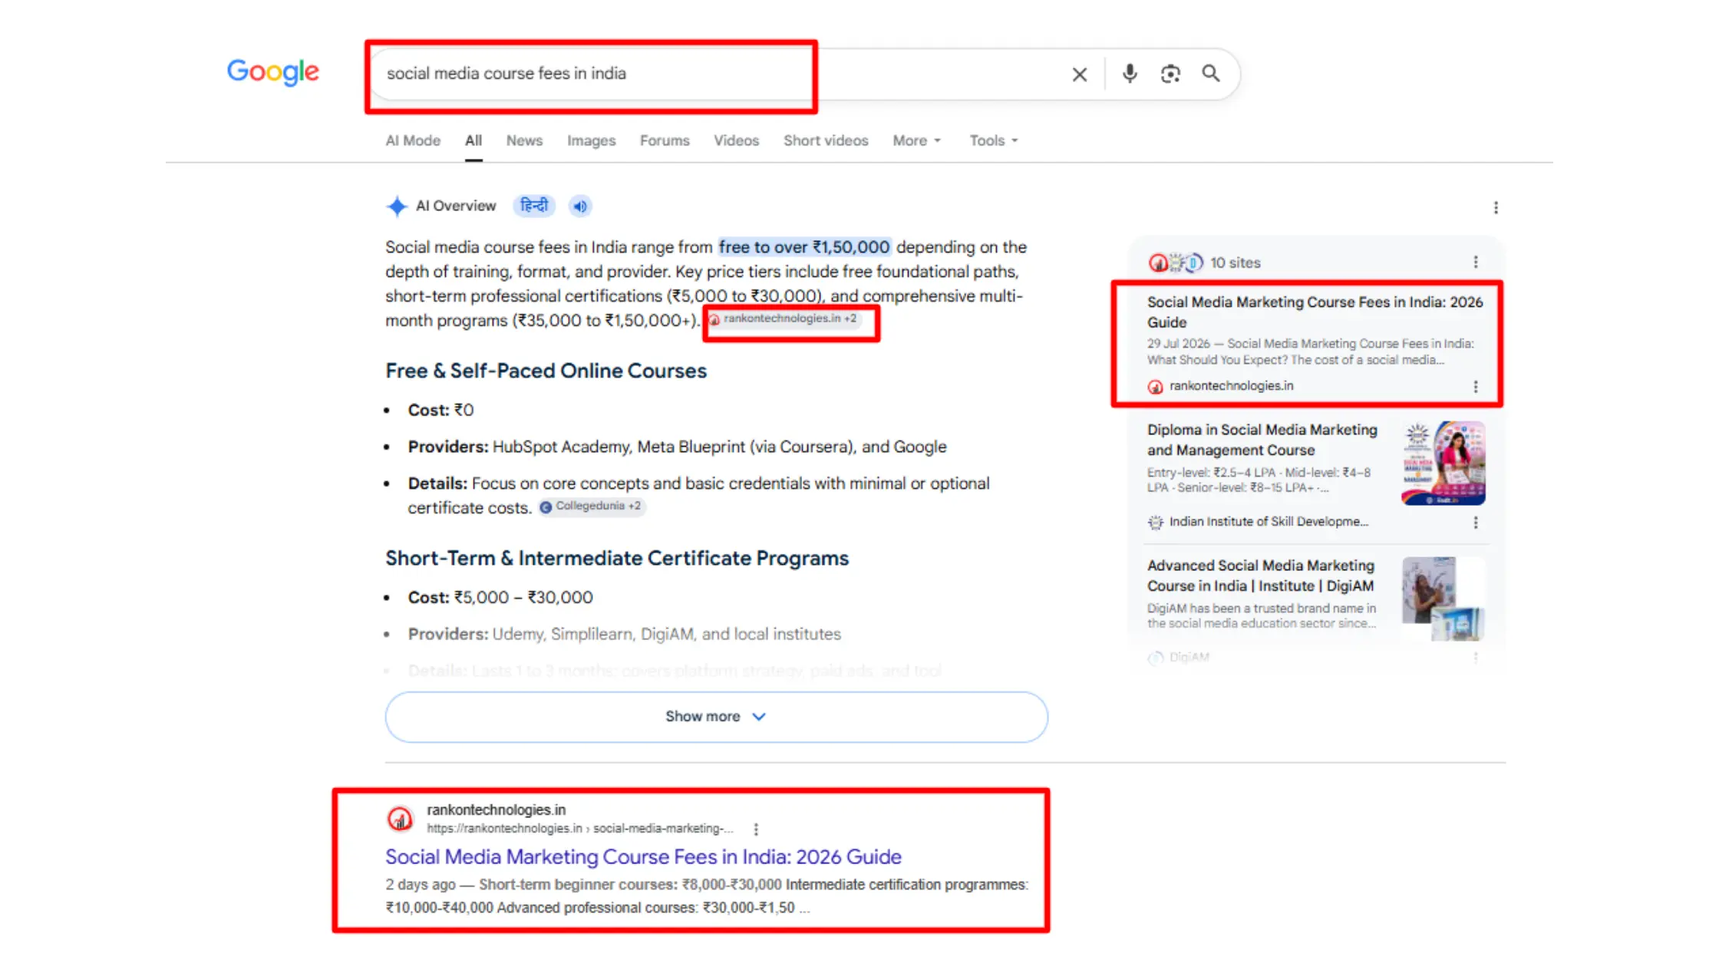Click the 10 sites label
This screenshot has height=967, width=1719.
click(1235, 262)
